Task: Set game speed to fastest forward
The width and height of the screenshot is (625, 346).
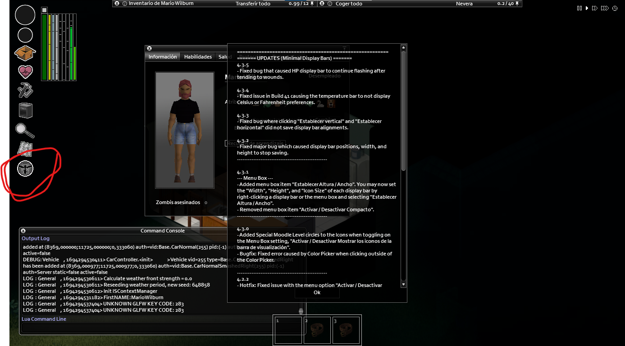Action: click(605, 8)
